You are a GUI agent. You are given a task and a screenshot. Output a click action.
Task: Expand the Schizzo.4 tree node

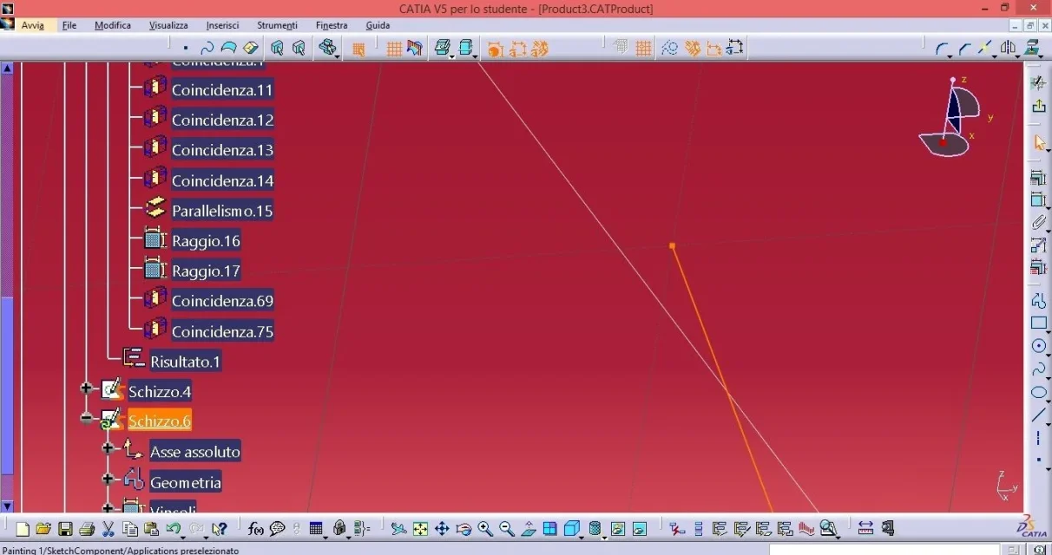point(86,388)
